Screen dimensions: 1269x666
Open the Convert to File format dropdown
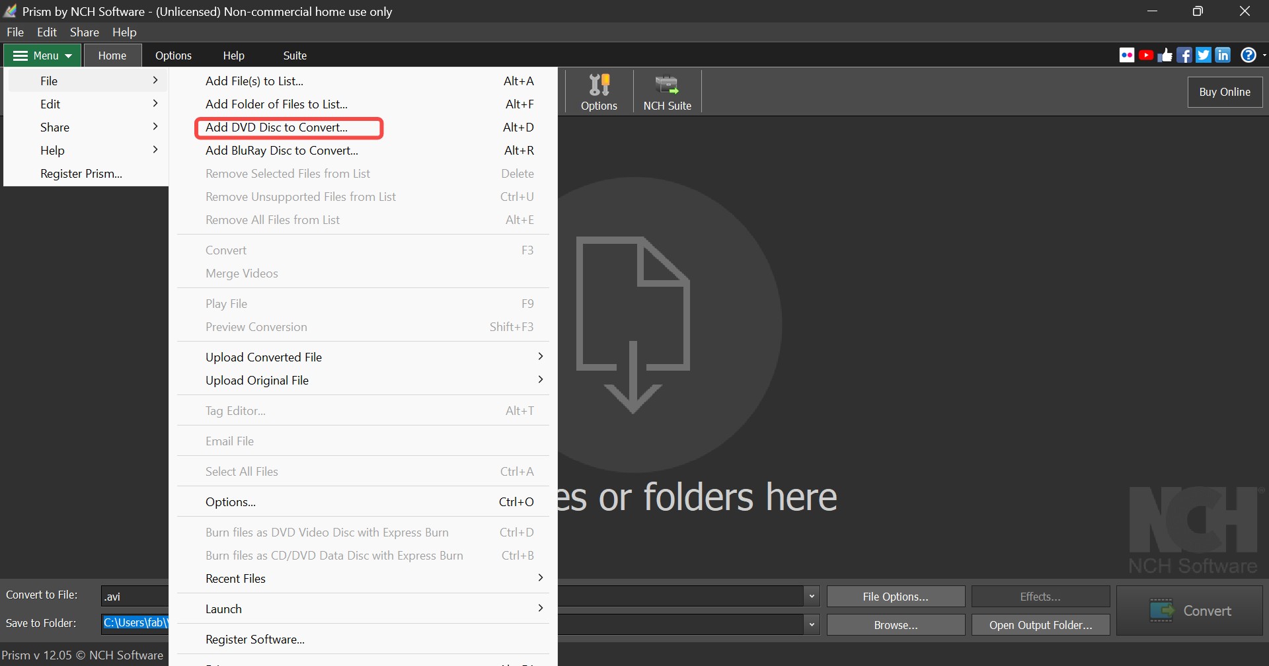tap(811, 595)
